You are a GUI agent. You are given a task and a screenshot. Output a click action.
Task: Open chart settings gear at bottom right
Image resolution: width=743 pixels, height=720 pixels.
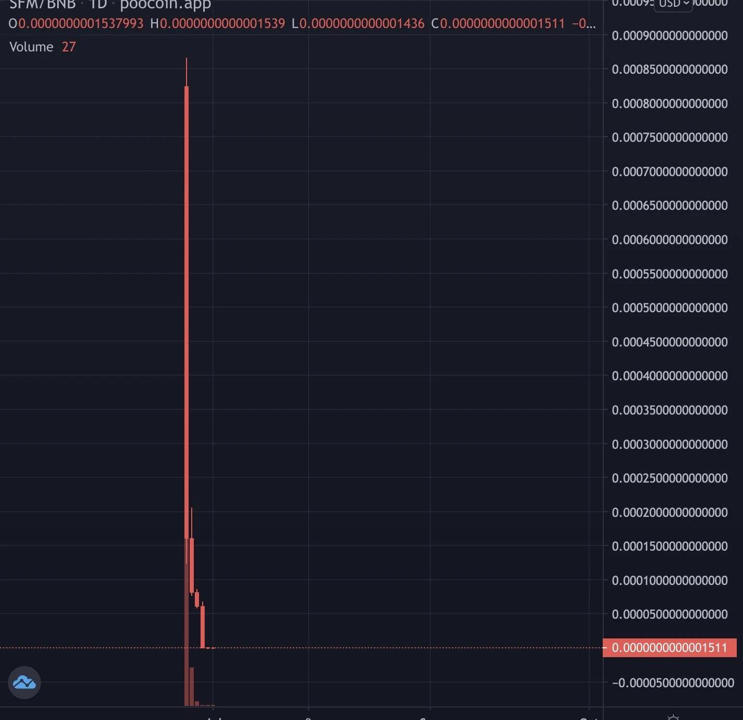(673, 717)
